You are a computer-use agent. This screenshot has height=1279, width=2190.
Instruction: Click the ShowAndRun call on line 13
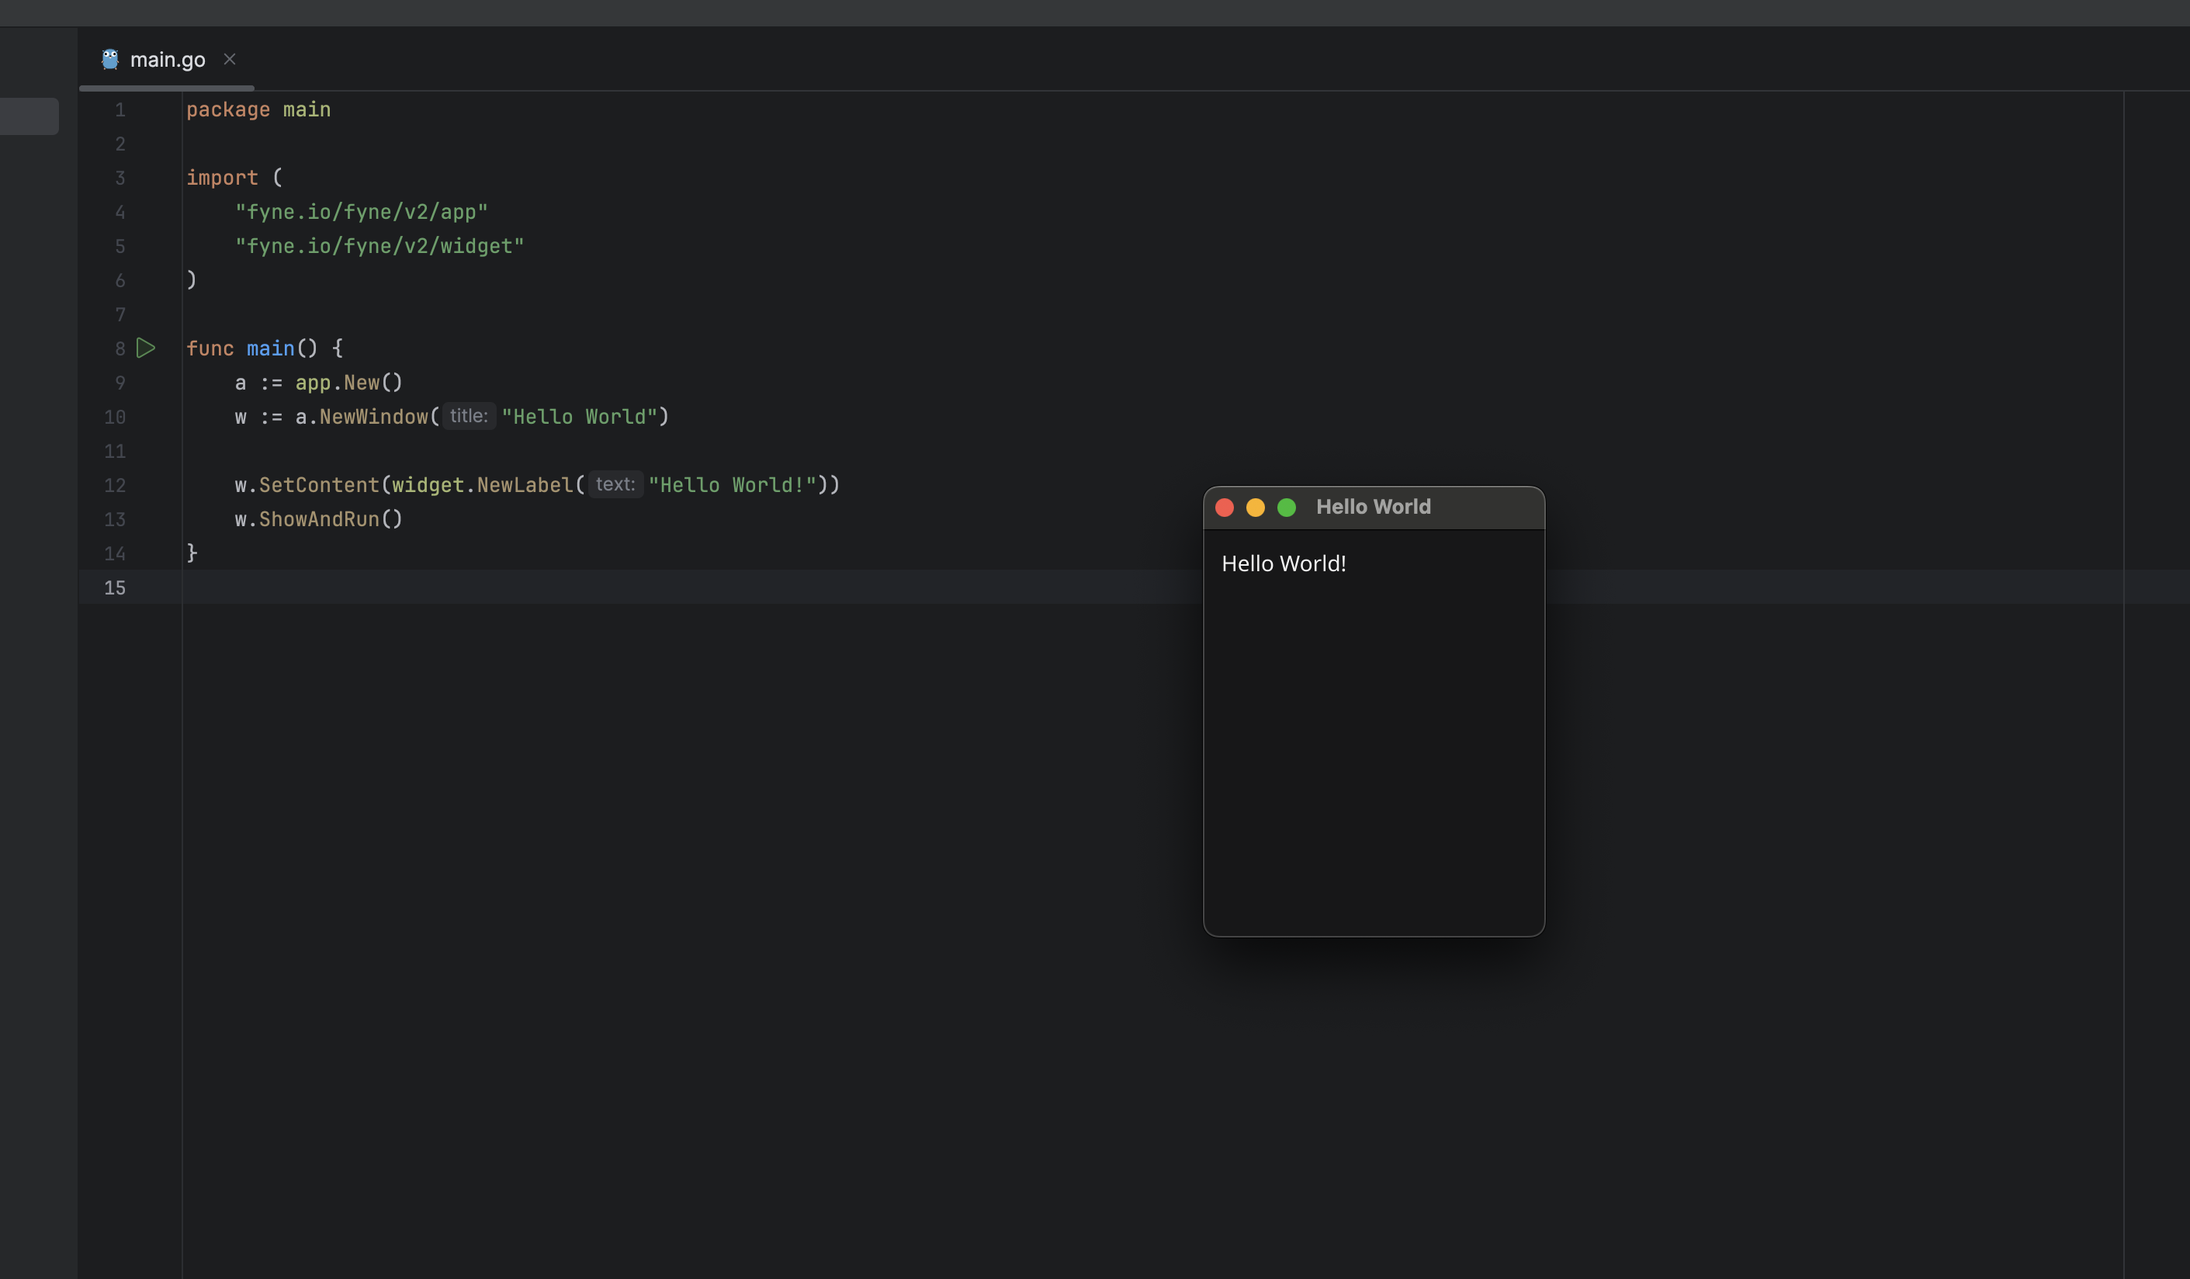(x=319, y=520)
